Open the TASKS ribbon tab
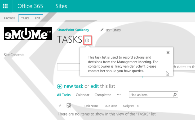This screenshot has height=120, width=195. (x=25, y=19)
